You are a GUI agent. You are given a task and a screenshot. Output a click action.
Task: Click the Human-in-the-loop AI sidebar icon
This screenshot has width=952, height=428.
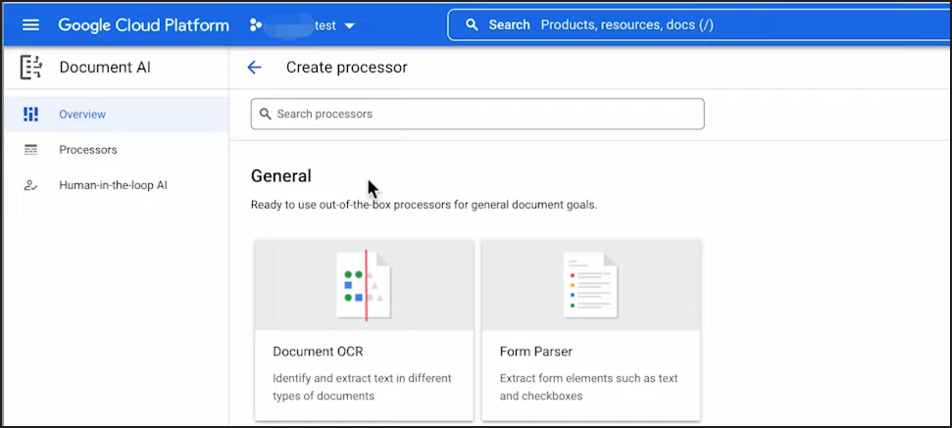tap(30, 185)
